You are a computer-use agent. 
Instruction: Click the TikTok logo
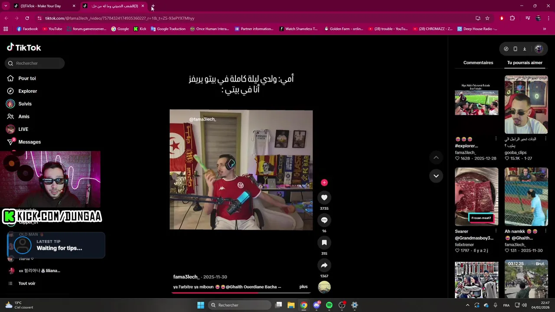tap(24, 47)
